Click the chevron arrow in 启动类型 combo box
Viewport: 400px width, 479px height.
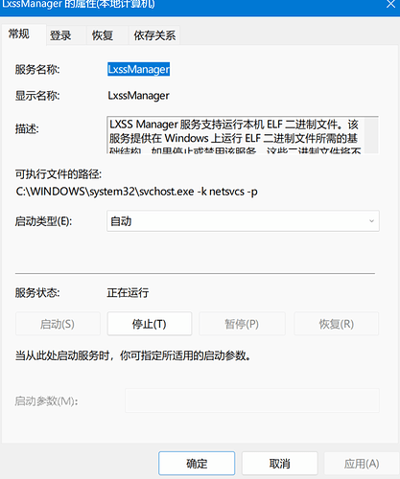tap(371, 221)
